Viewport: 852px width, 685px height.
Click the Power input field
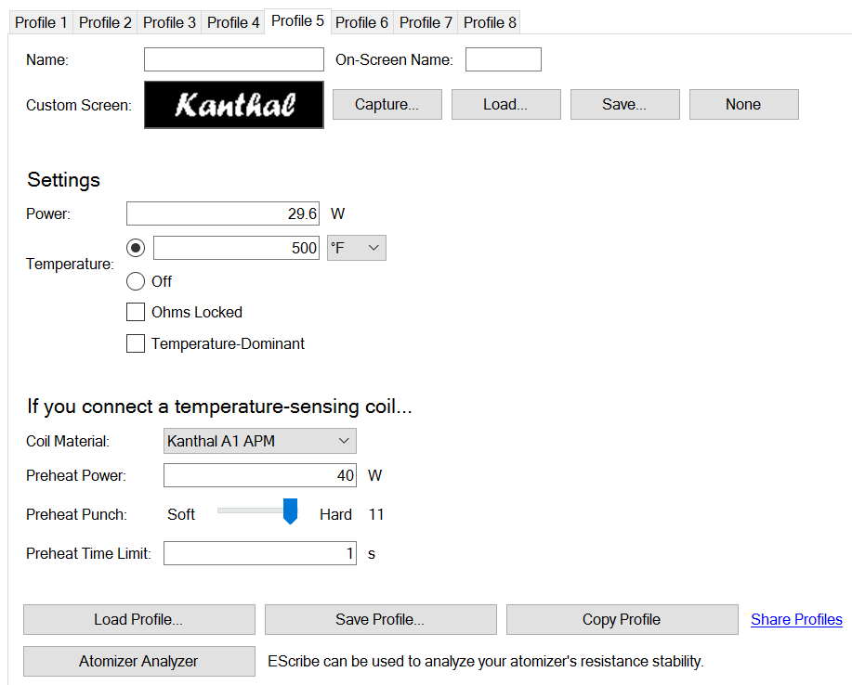(x=223, y=213)
